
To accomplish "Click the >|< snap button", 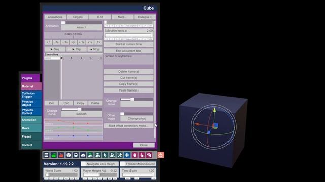I will 73,42.
